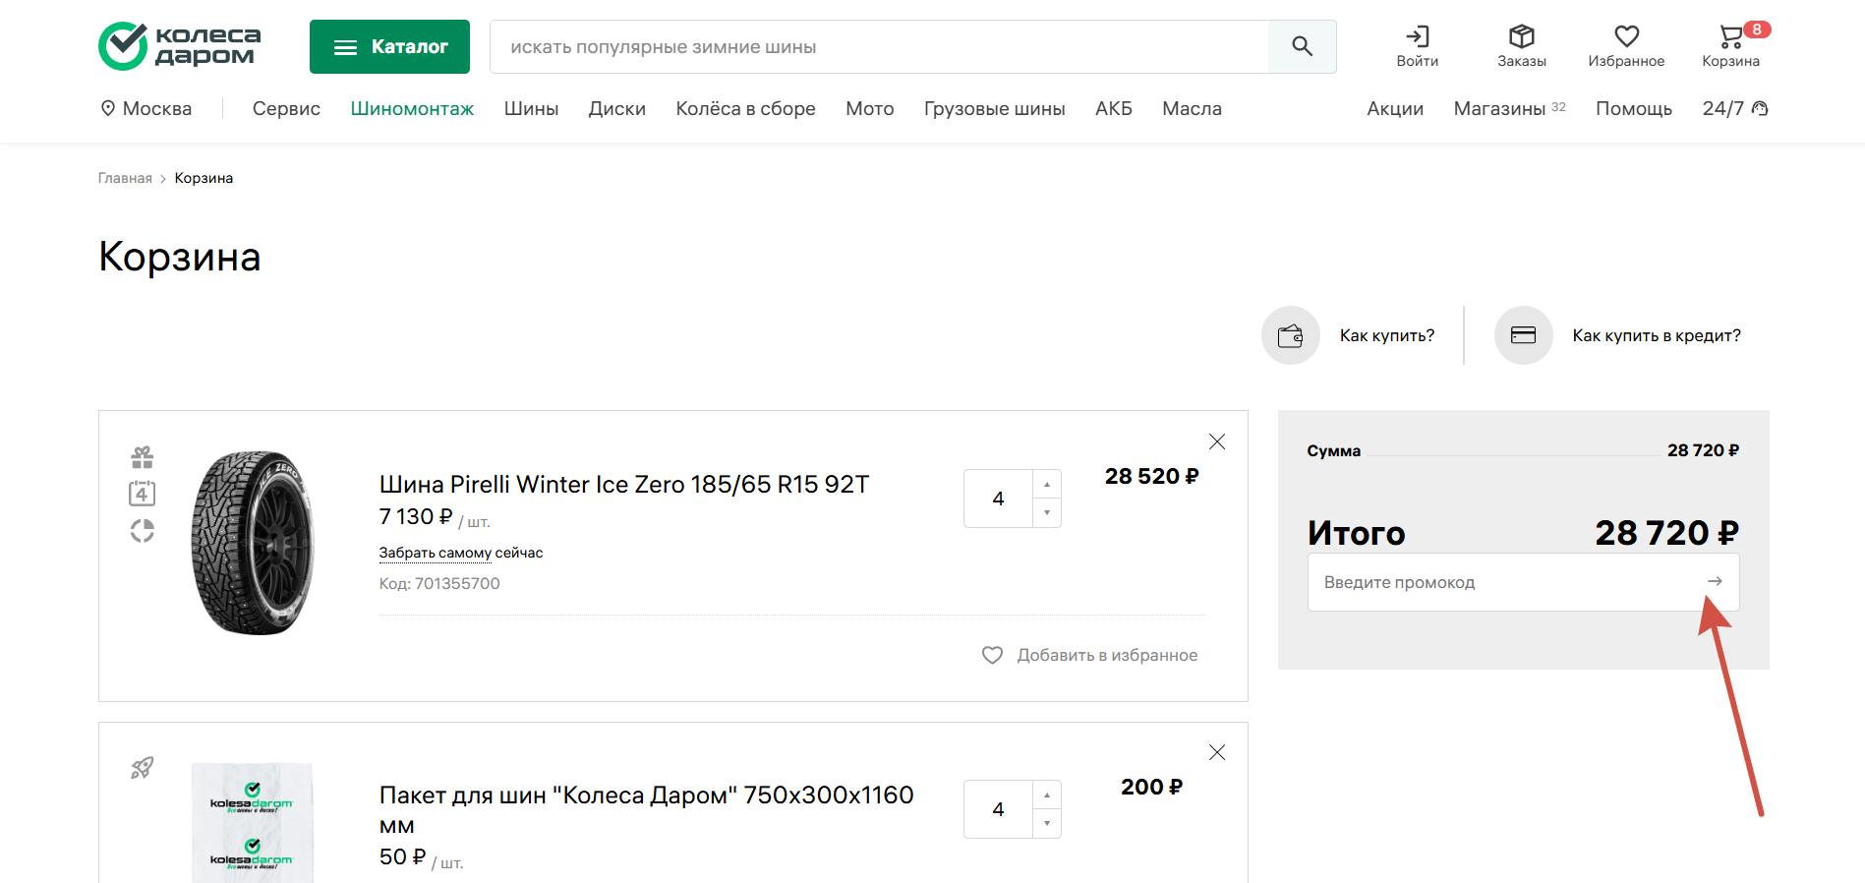Open Колёса в сборе section
The height and width of the screenshot is (883, 1865).
tap(745, 108)
